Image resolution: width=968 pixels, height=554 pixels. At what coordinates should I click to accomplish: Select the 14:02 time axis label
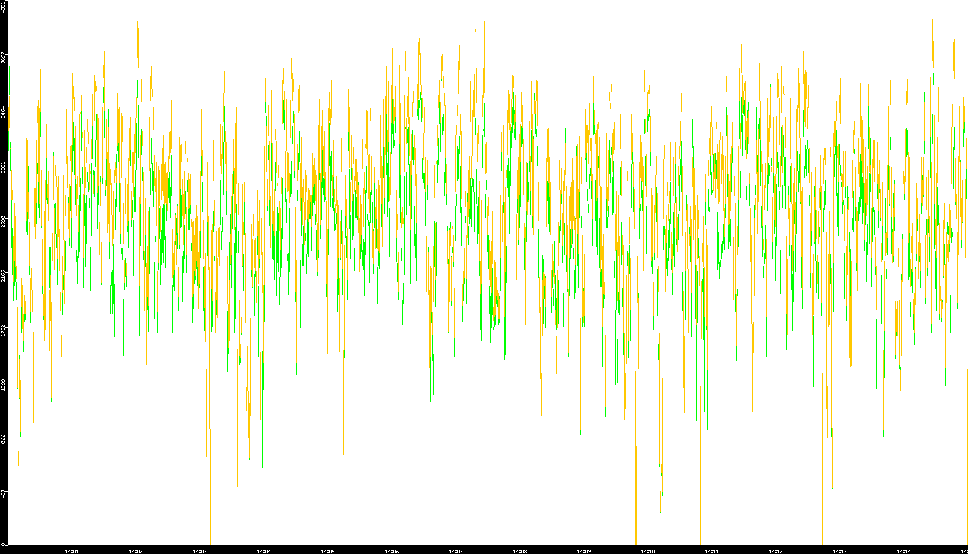point(135,551)
